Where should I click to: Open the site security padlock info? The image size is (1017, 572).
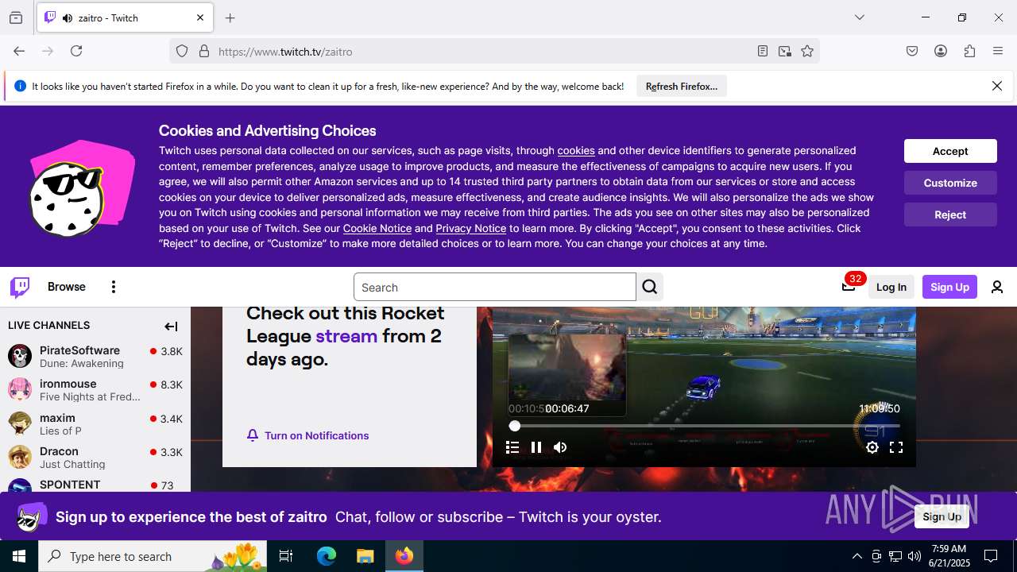pyautogui.click(x=204, y=51)
